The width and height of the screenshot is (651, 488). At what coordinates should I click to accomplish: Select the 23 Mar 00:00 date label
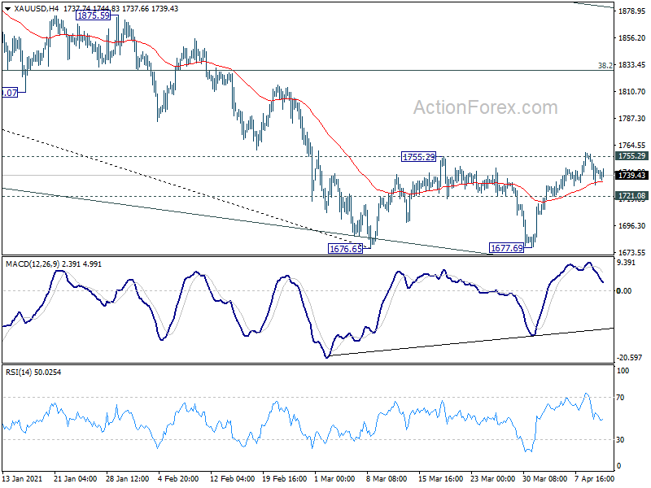click(x=493, y=478)
